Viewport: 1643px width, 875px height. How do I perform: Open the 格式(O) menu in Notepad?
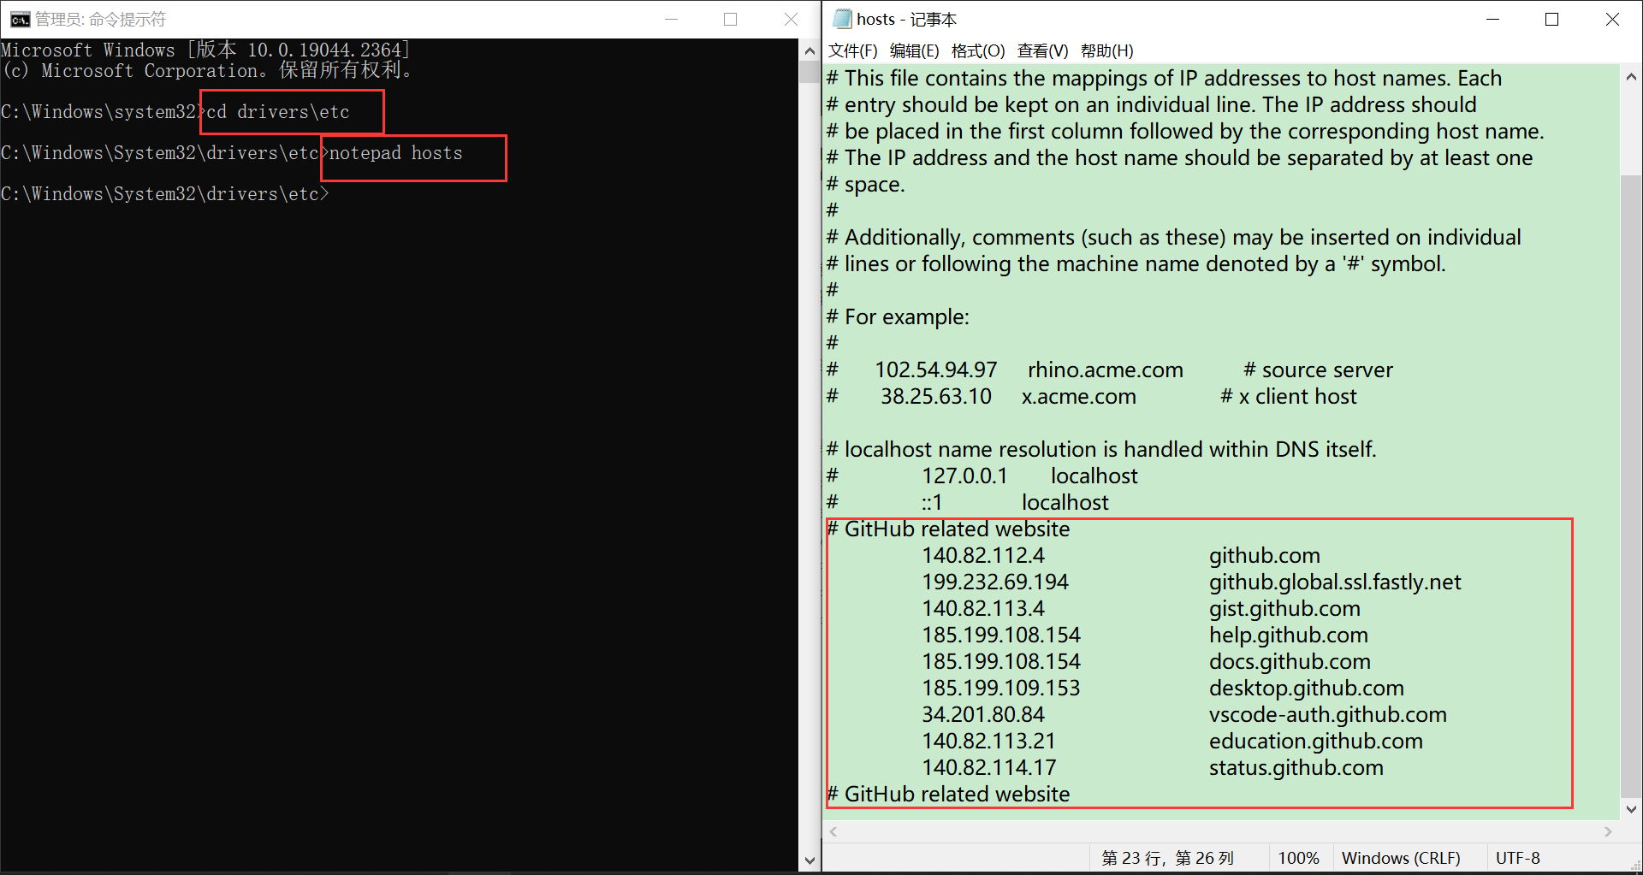978,50
